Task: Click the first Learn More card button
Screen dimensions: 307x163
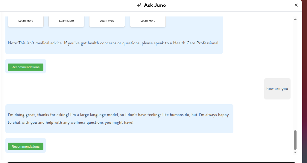Action: pos(26,21)
